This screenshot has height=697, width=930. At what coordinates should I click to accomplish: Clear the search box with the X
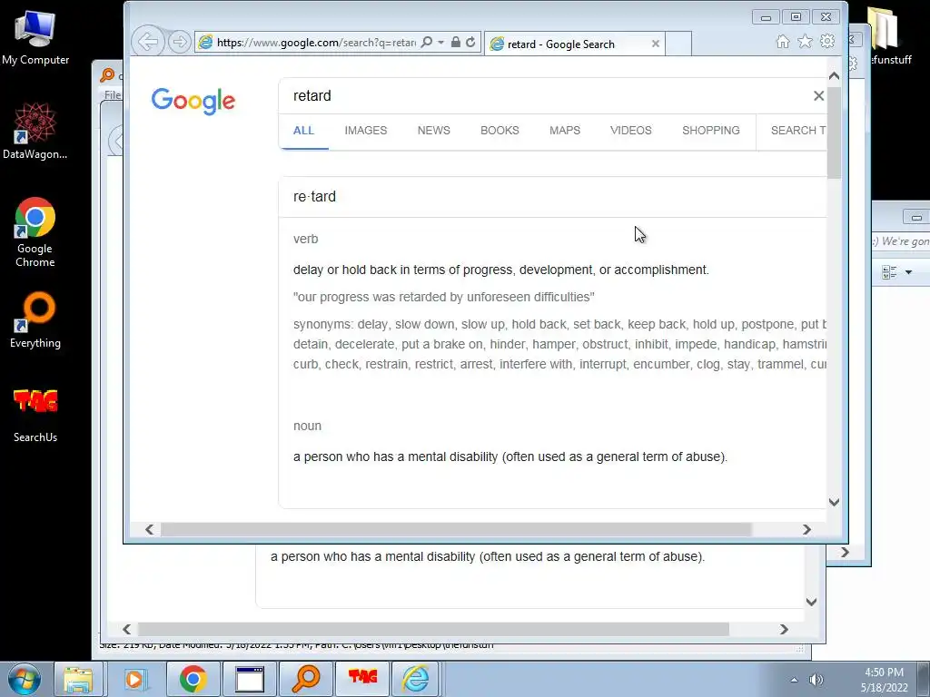coord(818,96)
